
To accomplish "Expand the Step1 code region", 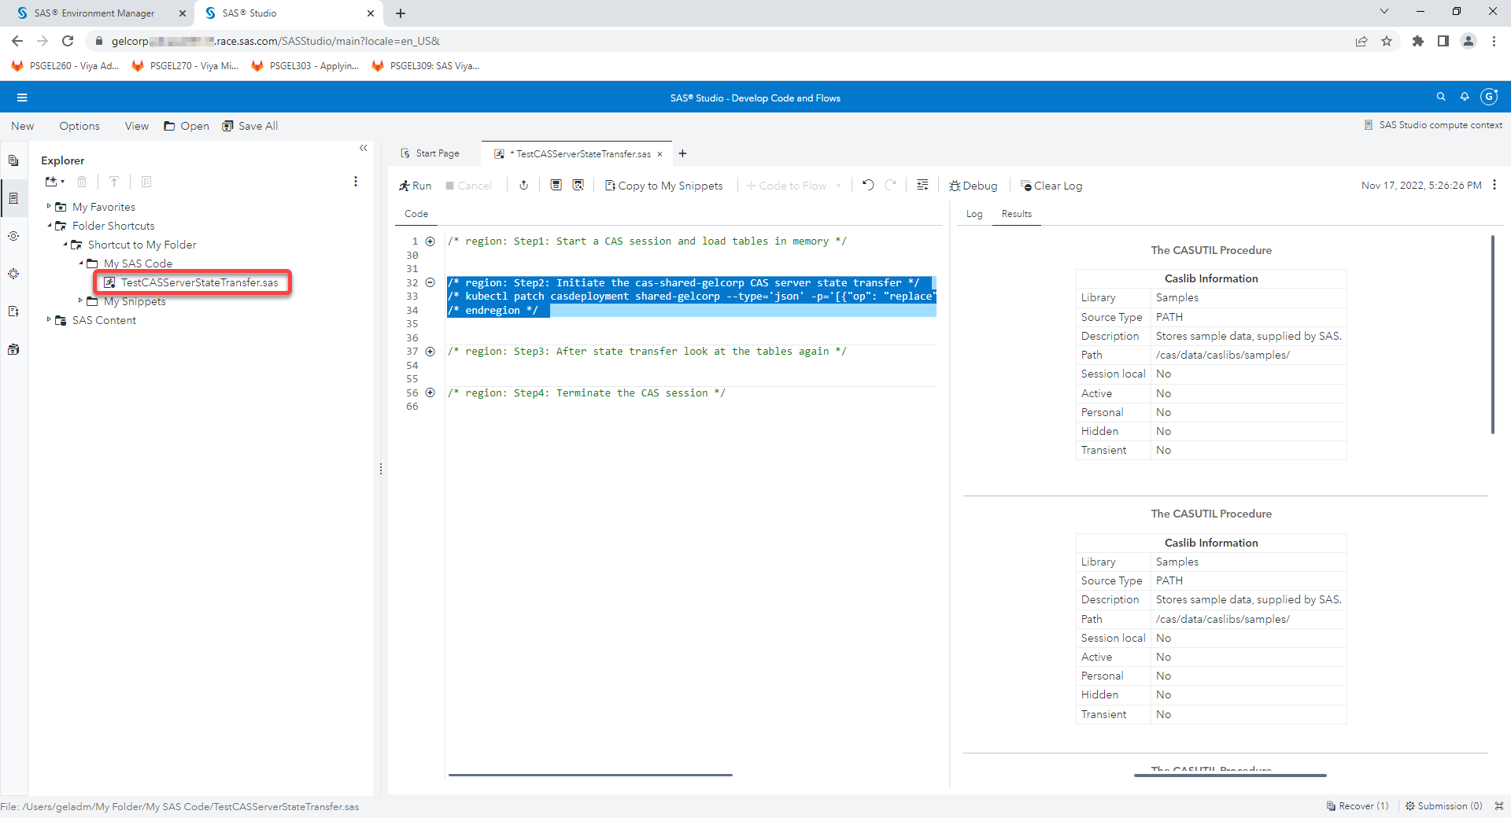I will point(430,241).
